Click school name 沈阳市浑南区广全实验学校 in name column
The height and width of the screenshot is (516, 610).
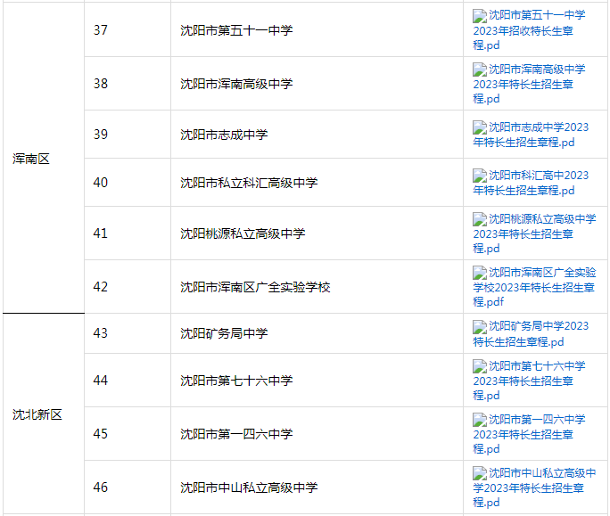(255, 287)
